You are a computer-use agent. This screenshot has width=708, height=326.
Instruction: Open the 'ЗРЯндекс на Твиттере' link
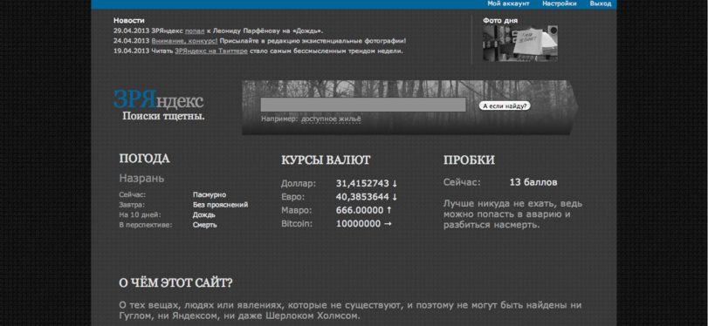pos(211,51)
